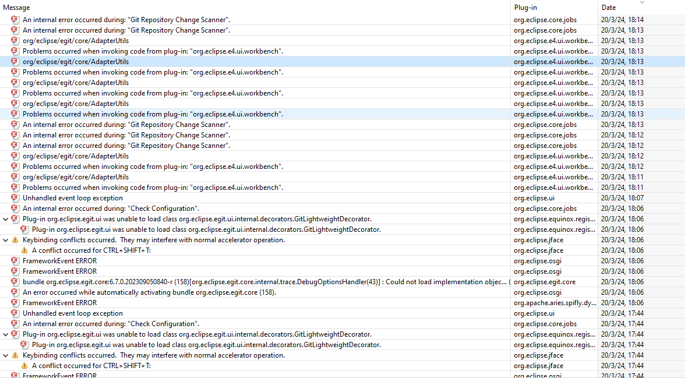
Task: Click error icon of the selected AdapterUtils row
Action: tap(15, 62)
